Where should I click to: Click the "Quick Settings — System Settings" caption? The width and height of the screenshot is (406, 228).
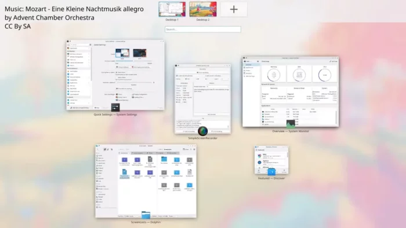point(115,115)
